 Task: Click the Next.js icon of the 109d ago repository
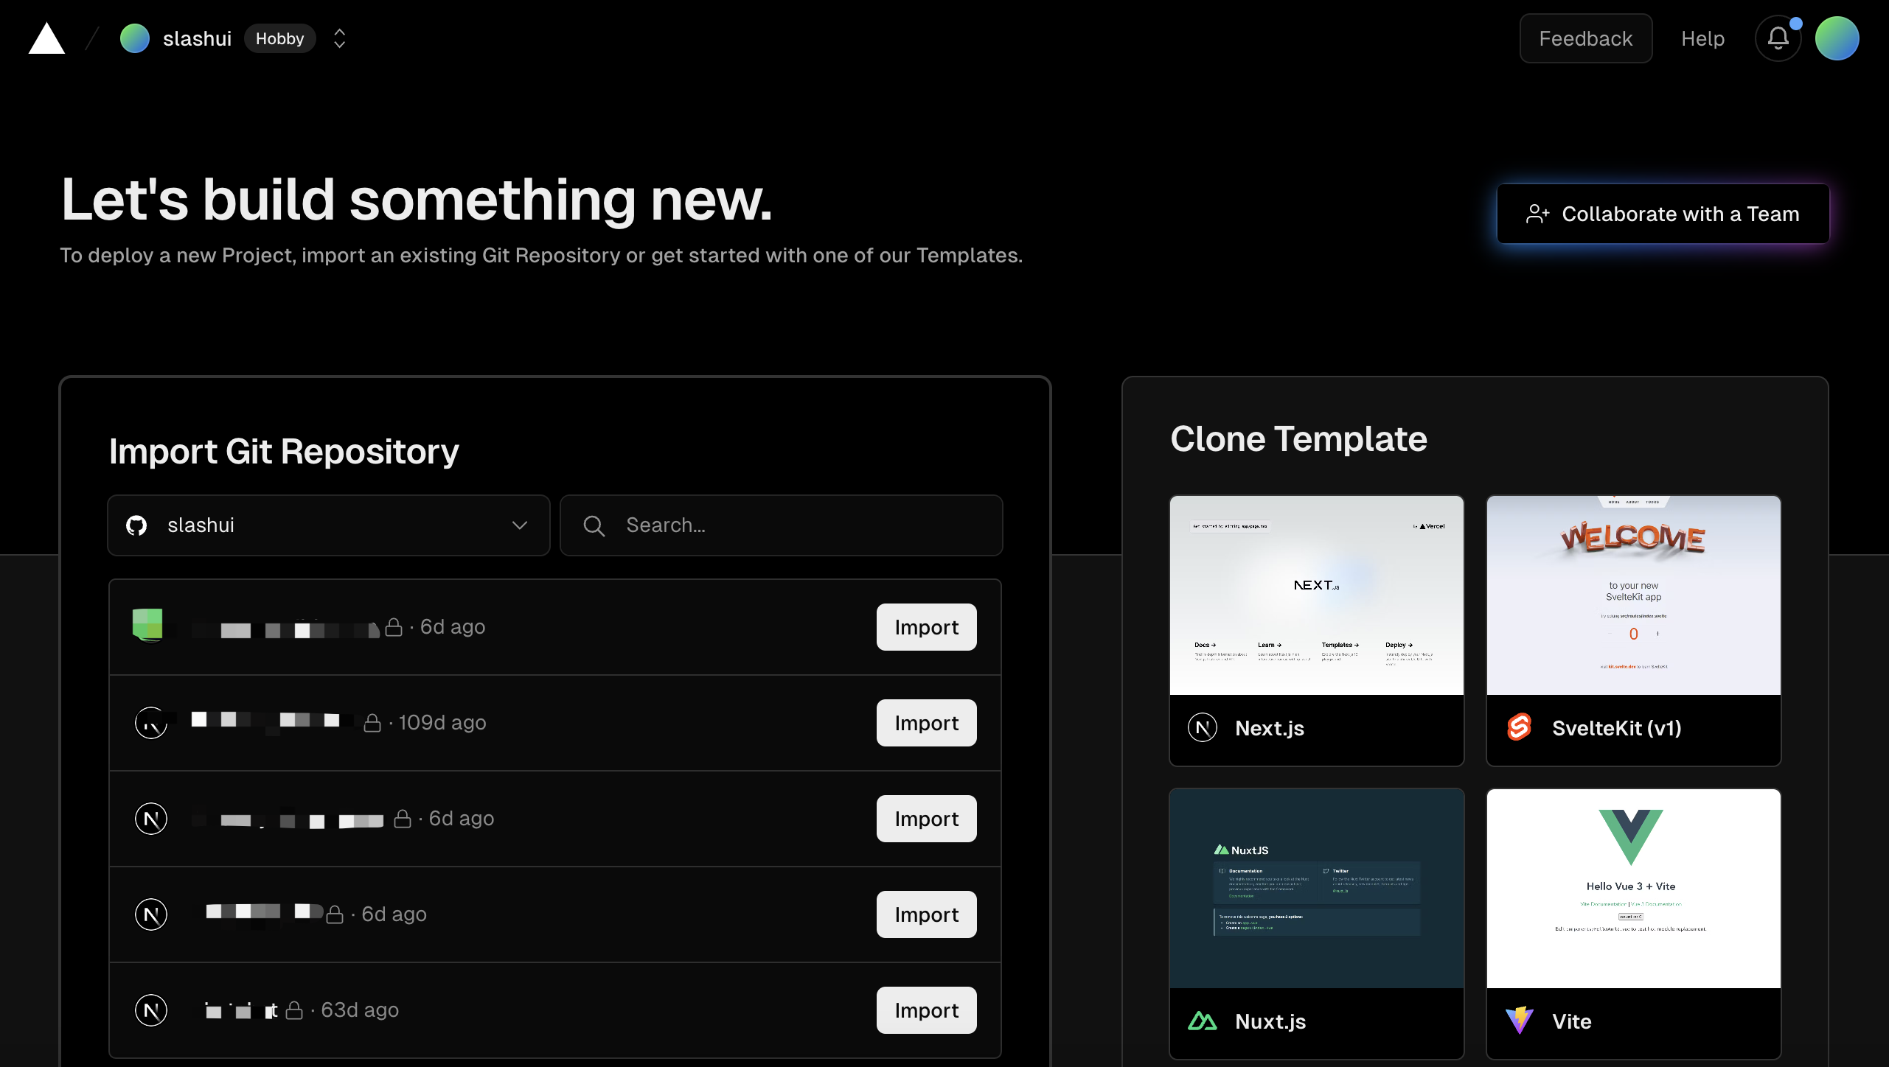[x=151, y=723]
